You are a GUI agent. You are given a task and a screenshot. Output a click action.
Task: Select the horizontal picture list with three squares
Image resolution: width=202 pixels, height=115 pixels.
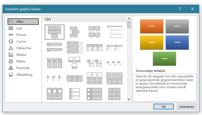pyautogui.click(x=114, y=78)
